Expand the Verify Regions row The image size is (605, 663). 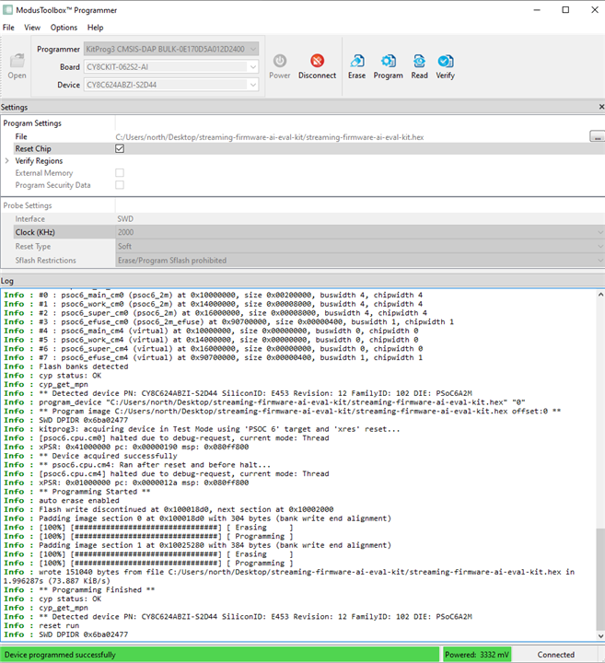6,160
